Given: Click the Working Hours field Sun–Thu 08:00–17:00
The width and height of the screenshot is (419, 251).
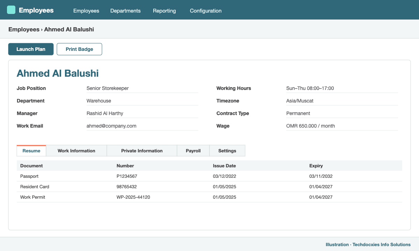Looking at the screenshot, I should point(342,88).
